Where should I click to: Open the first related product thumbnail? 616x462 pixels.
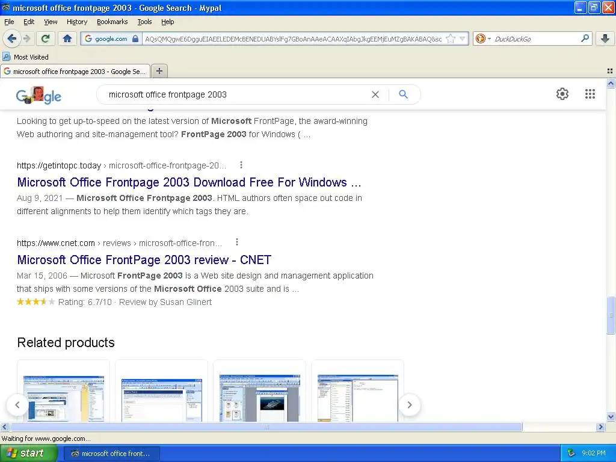[x=64, y=398]
